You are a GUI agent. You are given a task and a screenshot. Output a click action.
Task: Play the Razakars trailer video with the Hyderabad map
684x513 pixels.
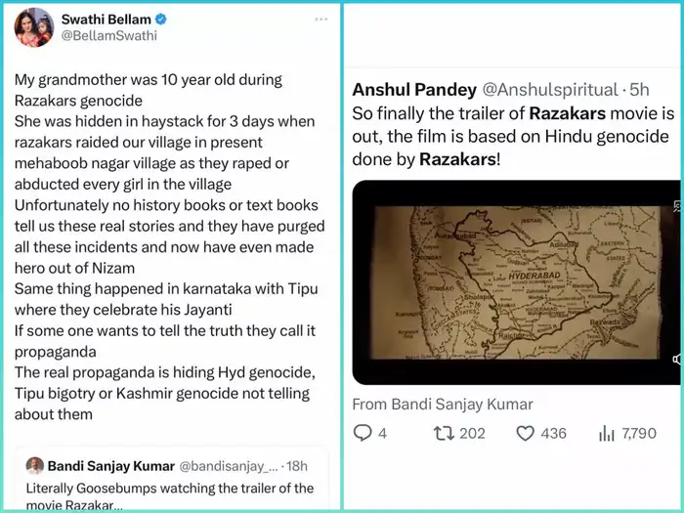[511, 281]
